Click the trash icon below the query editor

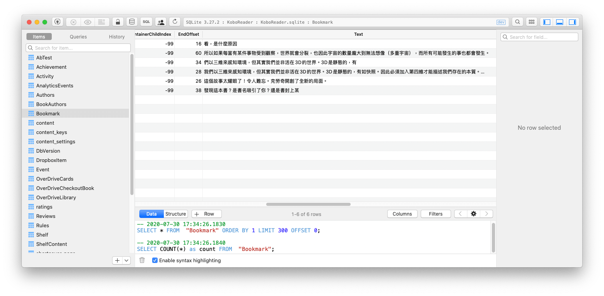[x=142, y=260]
